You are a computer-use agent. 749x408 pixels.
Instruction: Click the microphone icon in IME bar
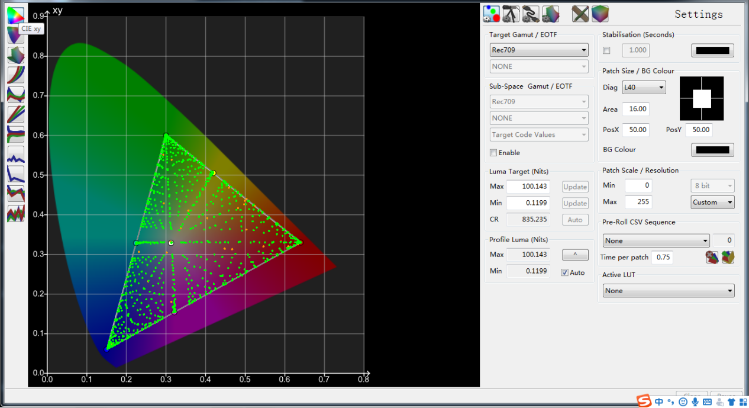point(695,402)
